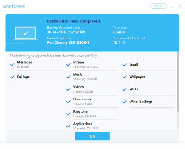Open the MORE menu button
Screen dimensions: 185x149
[158, 6]
